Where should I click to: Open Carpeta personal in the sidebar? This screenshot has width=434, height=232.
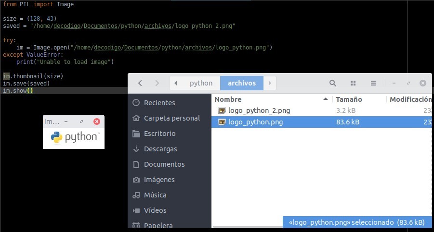tap(171, 118)
